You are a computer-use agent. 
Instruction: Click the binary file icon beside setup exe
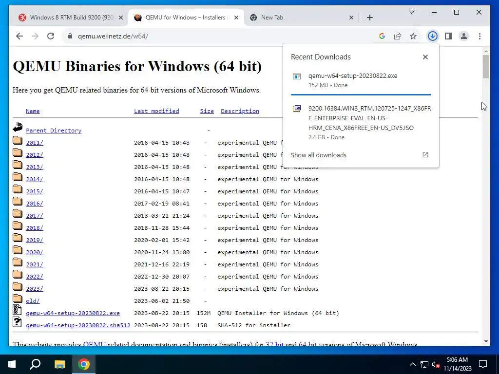pos(17,310)
